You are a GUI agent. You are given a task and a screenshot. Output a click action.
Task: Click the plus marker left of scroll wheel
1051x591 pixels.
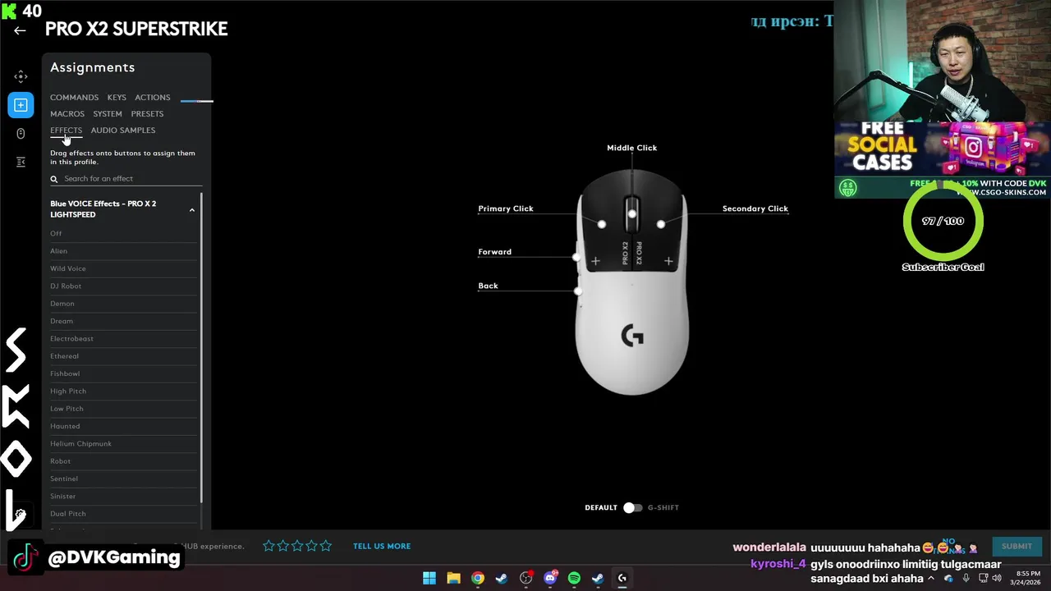point(595,261)
